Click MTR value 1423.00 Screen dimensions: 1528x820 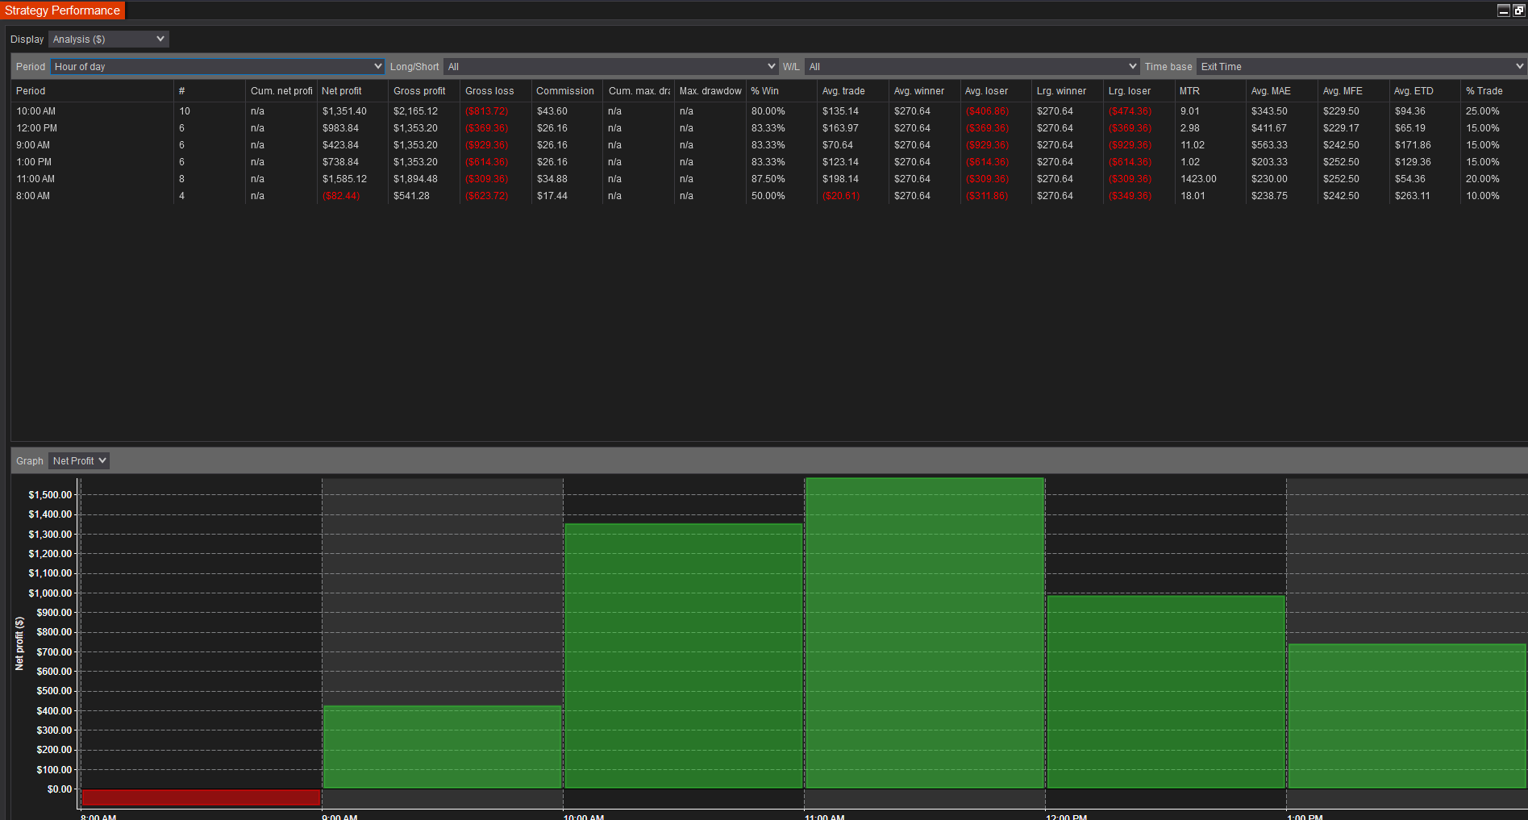pyautogui.click(x=1198, y=179)
